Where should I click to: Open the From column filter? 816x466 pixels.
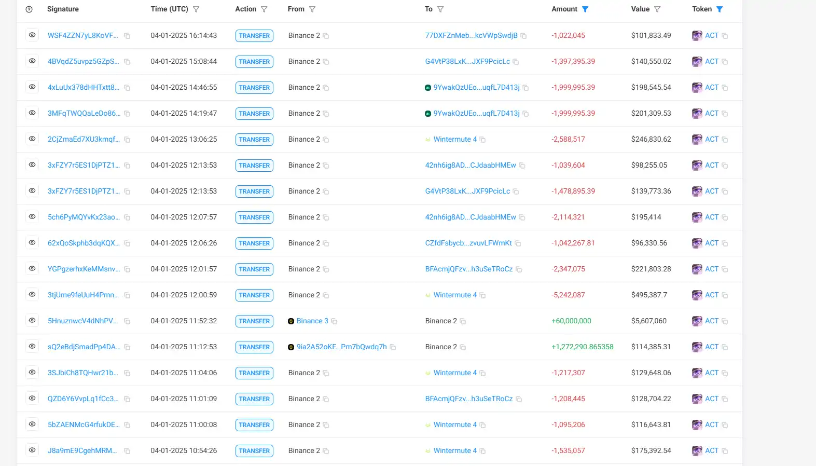coord(312,9)
